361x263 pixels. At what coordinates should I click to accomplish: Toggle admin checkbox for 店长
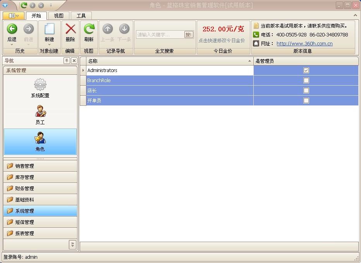pos(306,90)
